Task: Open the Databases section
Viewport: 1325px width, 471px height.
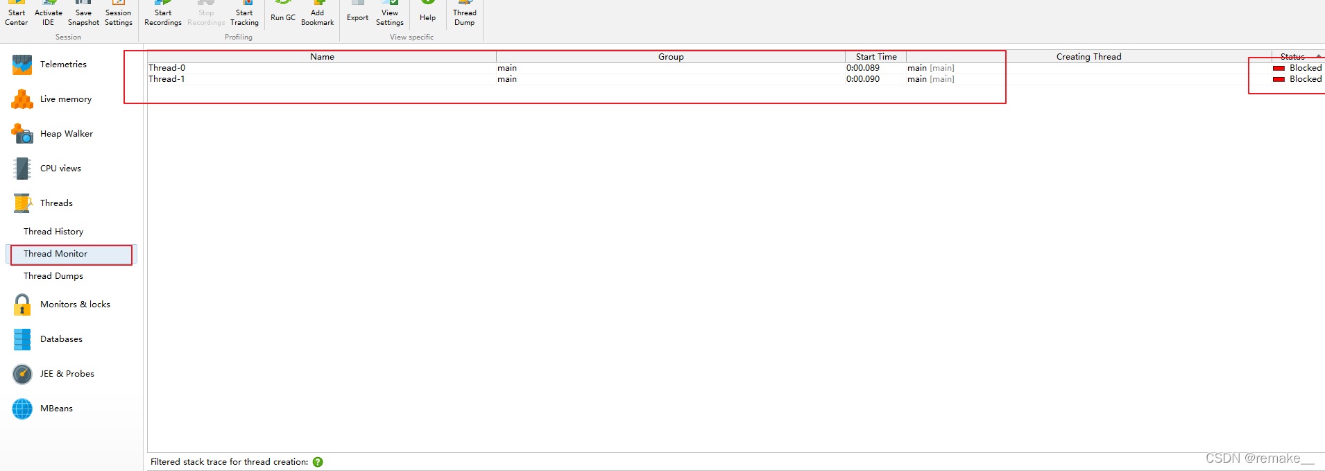Action: coord(61,339)
